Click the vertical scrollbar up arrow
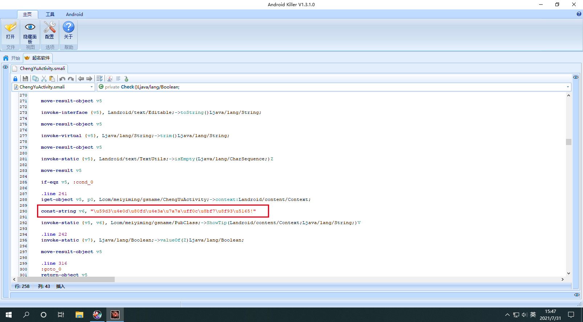Screen dimensions: 583x322 (568, 95)
